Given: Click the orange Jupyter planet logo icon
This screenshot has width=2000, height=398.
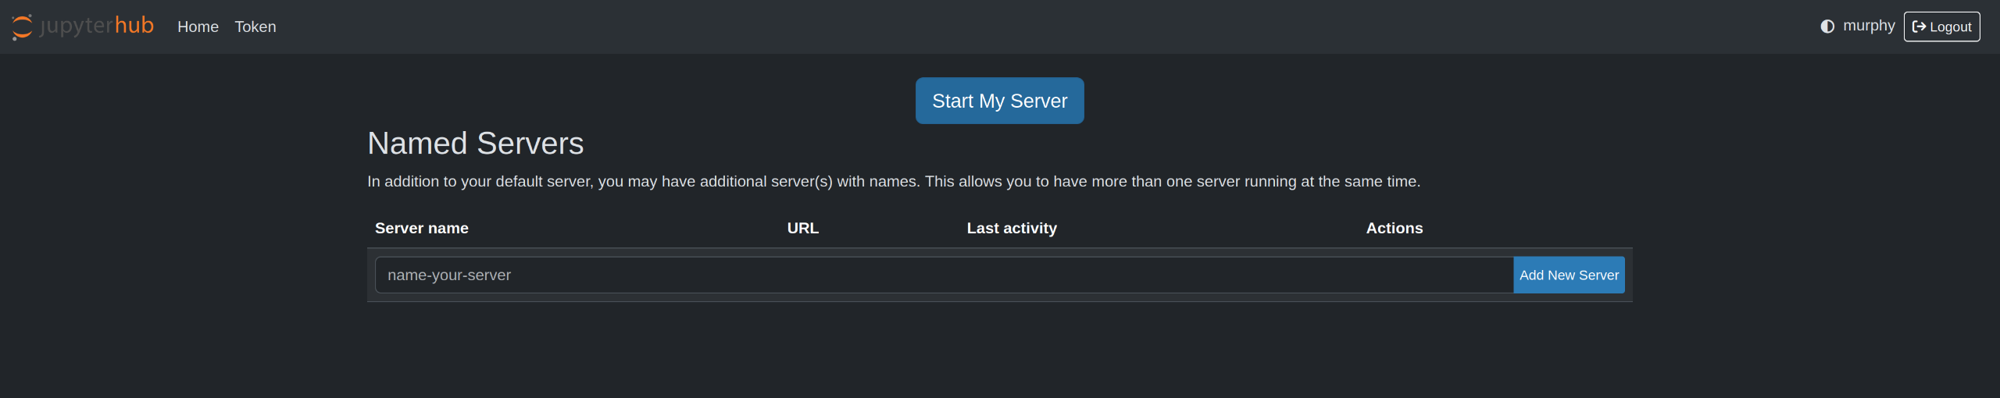Looking at the screenshot, I should 22,27.
